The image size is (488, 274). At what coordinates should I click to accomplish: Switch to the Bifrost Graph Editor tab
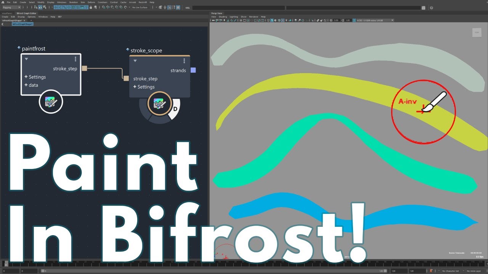click(x=26, y=13)
